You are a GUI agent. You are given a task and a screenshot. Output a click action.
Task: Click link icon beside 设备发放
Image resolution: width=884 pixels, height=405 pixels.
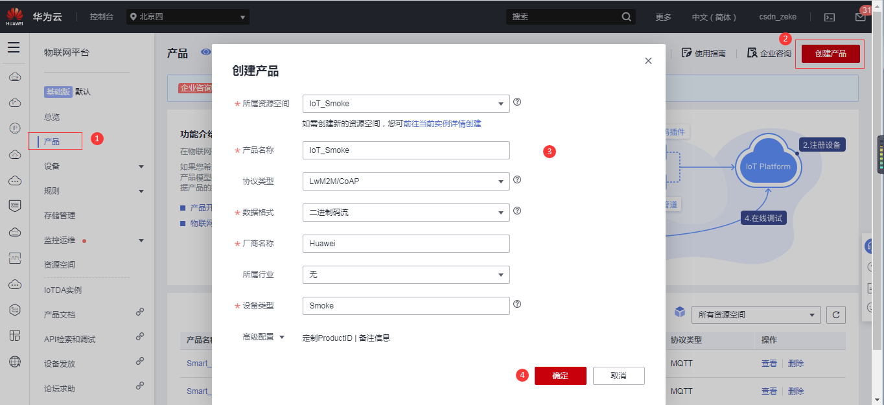[140, 361]
